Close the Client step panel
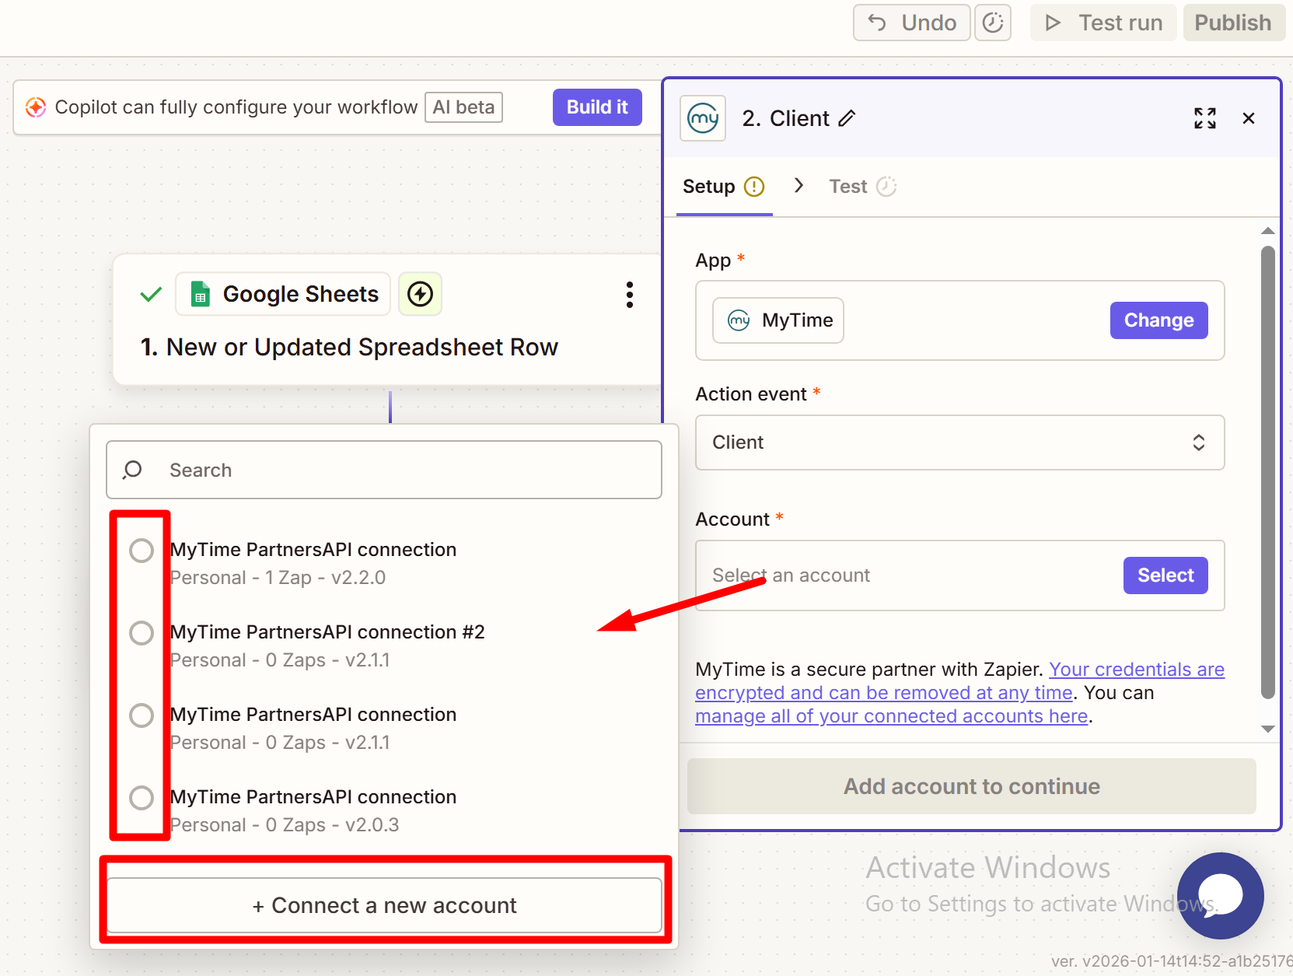 point(1249,118)
